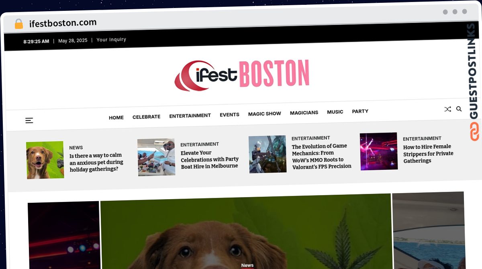Image resolution: width=482 pixels, height=269 pixels.
Task: Open the Hire Female Strippers article
Action: (428, 154)
